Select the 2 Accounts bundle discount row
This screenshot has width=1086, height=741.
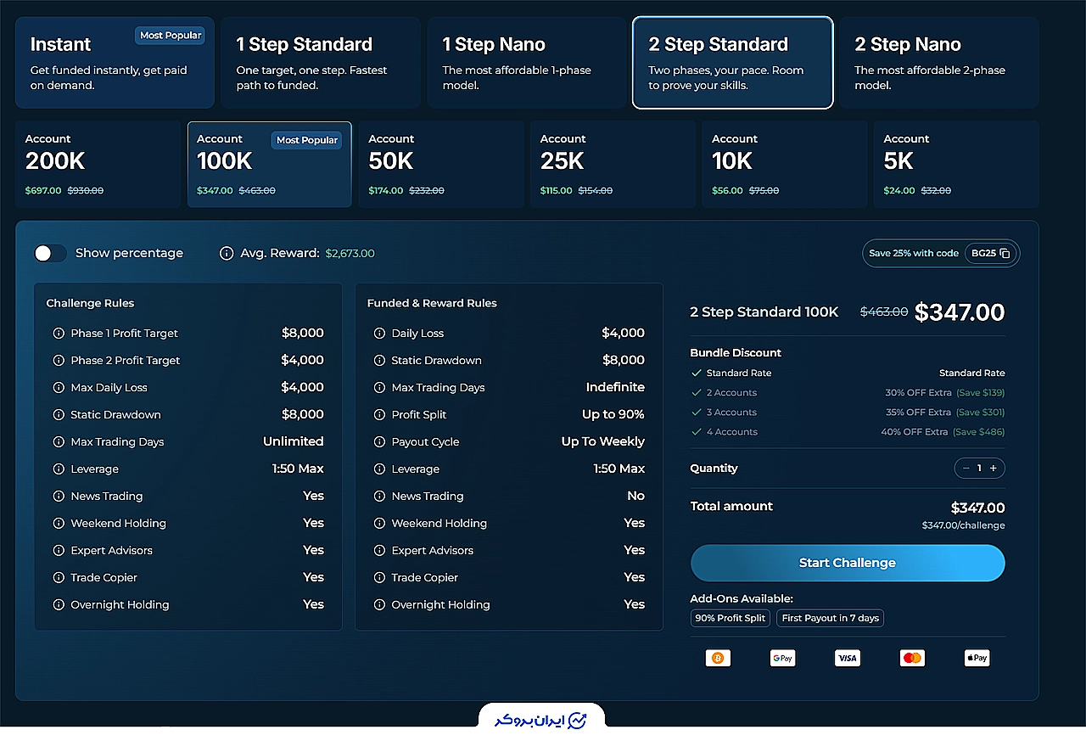coord(848,393)
